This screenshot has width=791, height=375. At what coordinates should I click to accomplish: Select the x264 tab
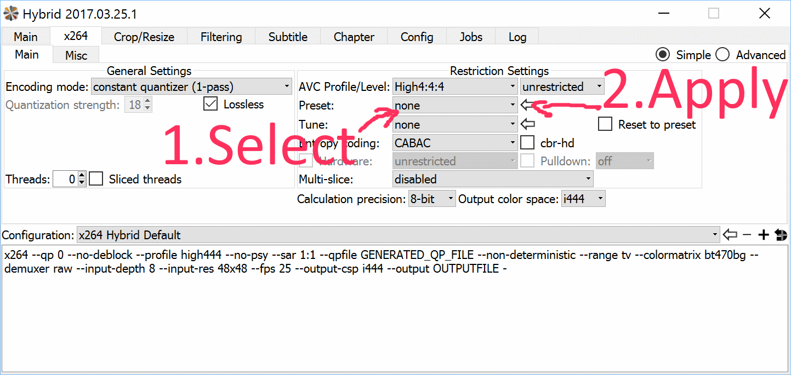pos(76,36)
